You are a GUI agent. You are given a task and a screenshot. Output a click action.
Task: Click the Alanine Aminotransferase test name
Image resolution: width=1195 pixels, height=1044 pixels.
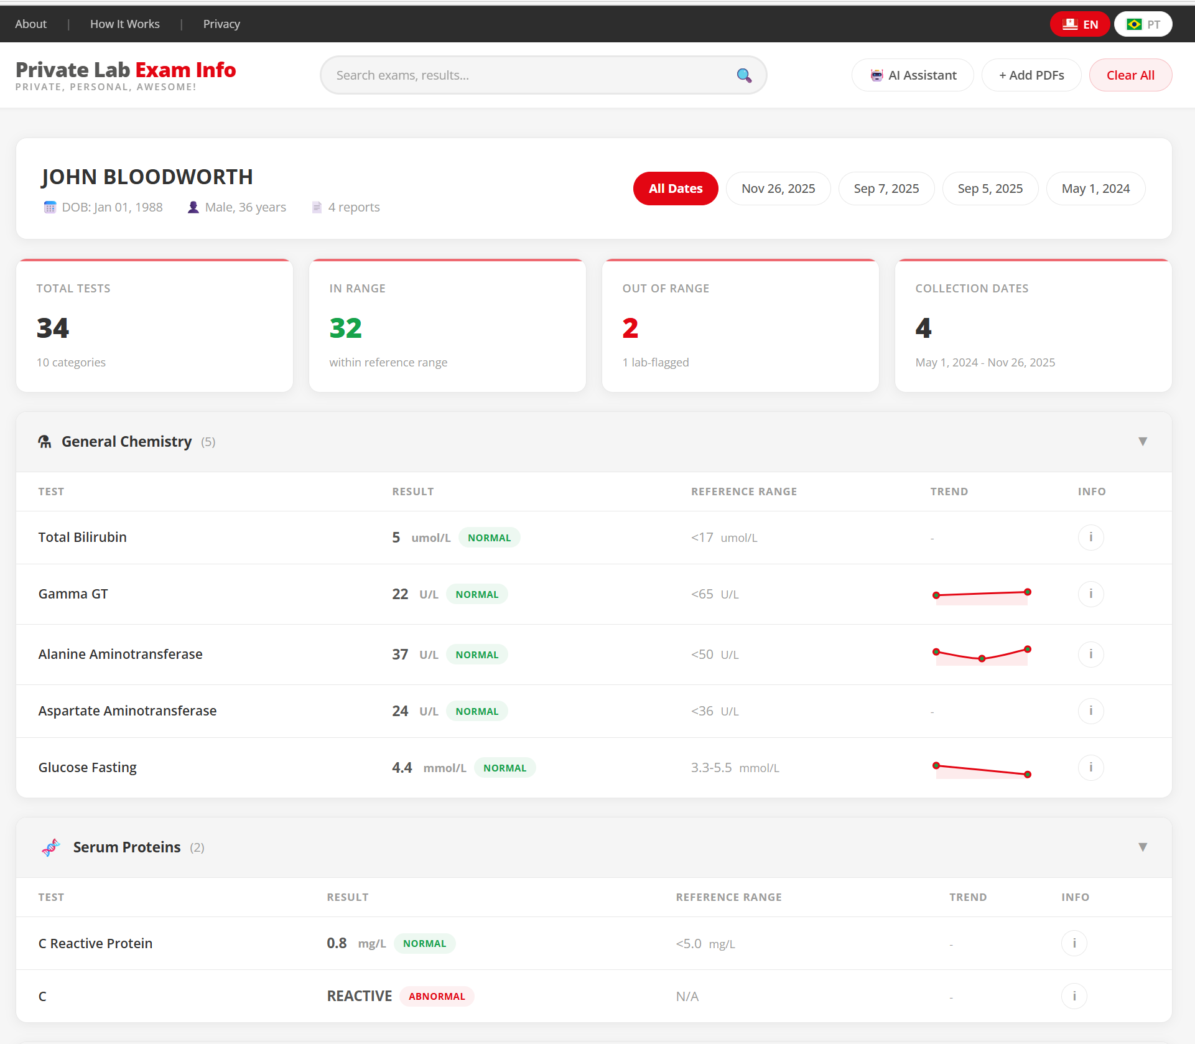120,655
